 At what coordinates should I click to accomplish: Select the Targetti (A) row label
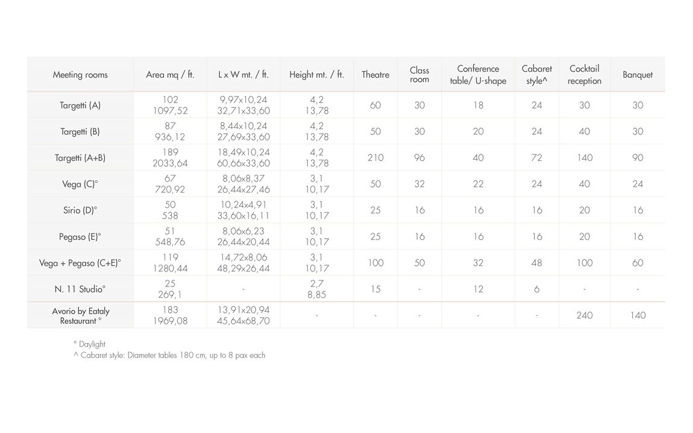[80, 106]
